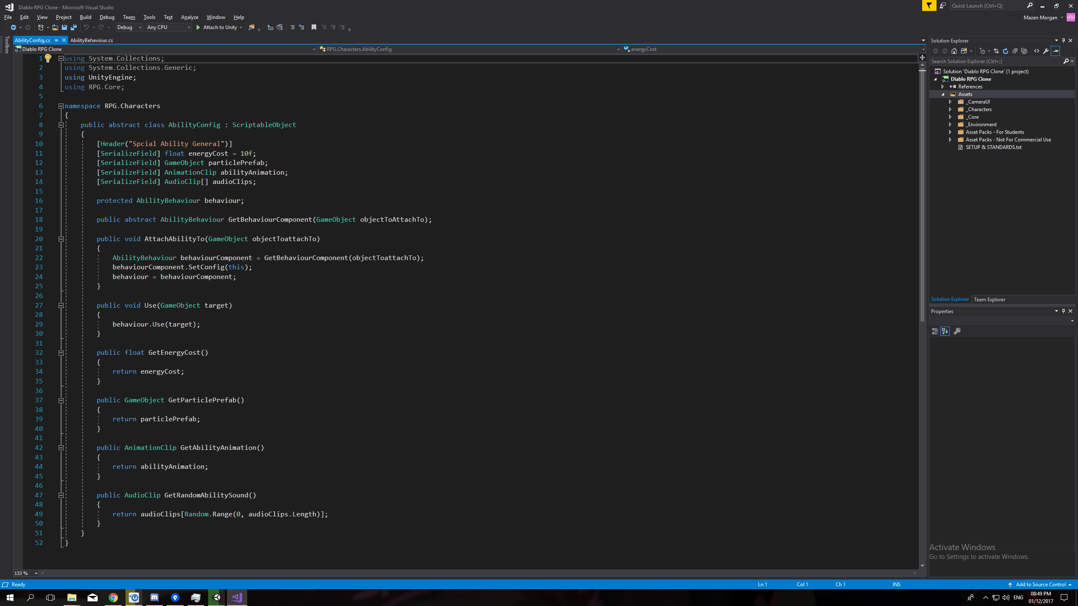This screenshot has height=606, width=1078.
Task: Click the lightbulb quick actions icon on line 1
Action: (48, 58)
